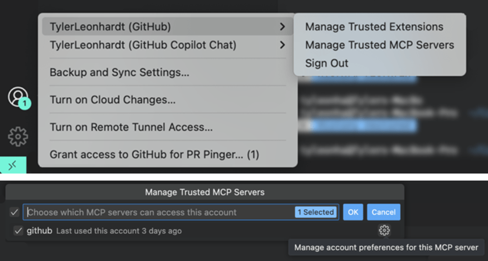The width and height of the screenshot is (488, 261).
Task: Uncheck the github server checkbox
Action: tap(18, 231)
